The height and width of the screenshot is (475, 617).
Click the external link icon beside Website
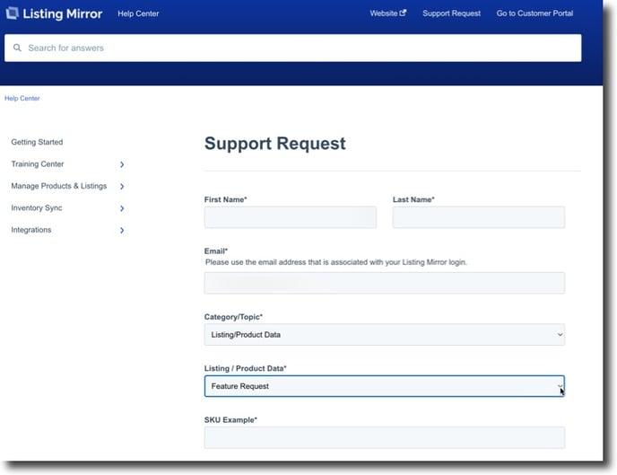(403, 13)
